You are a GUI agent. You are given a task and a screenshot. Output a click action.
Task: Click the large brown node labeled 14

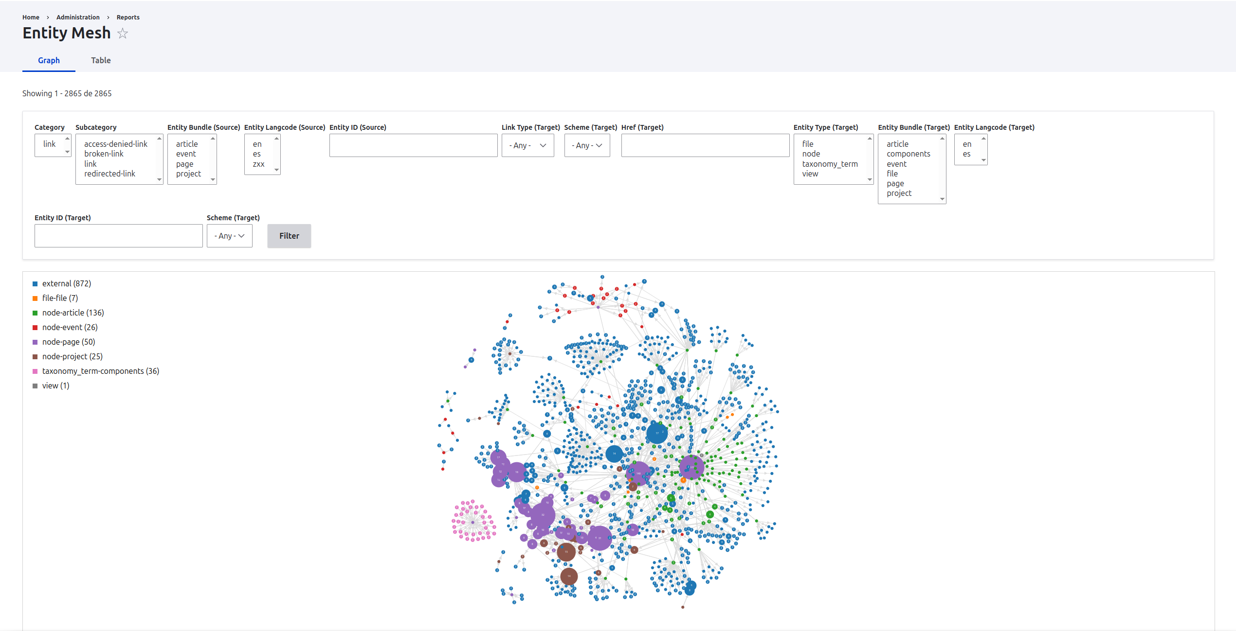pos(569,576)
